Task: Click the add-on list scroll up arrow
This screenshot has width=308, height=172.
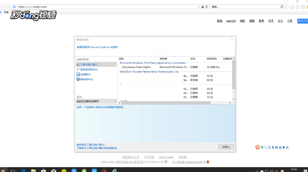Action: point(234,58)
